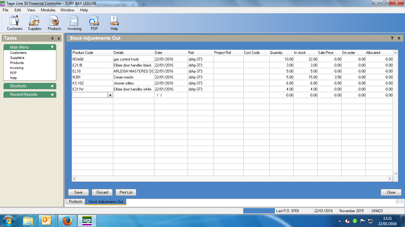
Task: Click the Save button
Action: 78,192
